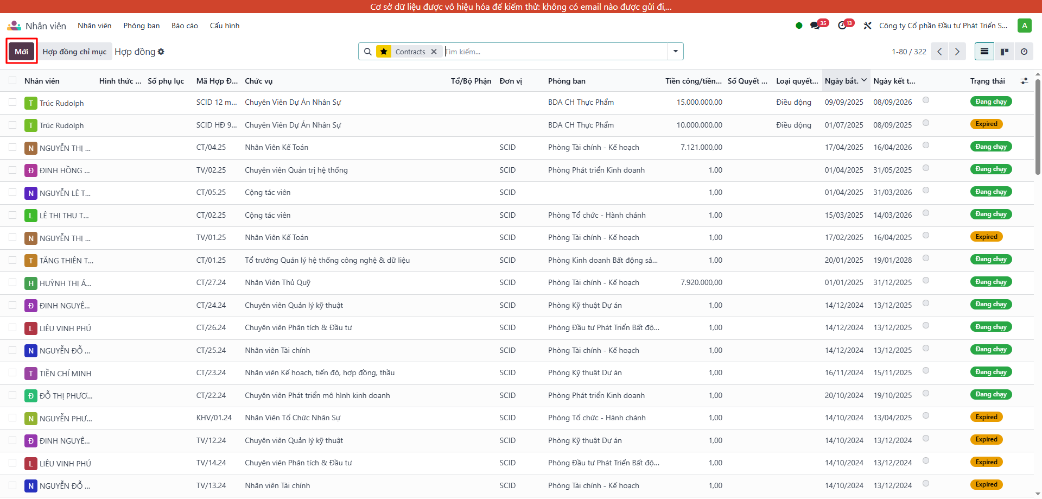Click the Mới button

coord(22,52)
